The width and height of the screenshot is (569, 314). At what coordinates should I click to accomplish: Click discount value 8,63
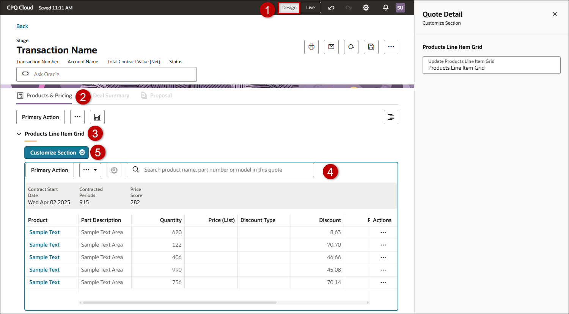coord(335,232)
